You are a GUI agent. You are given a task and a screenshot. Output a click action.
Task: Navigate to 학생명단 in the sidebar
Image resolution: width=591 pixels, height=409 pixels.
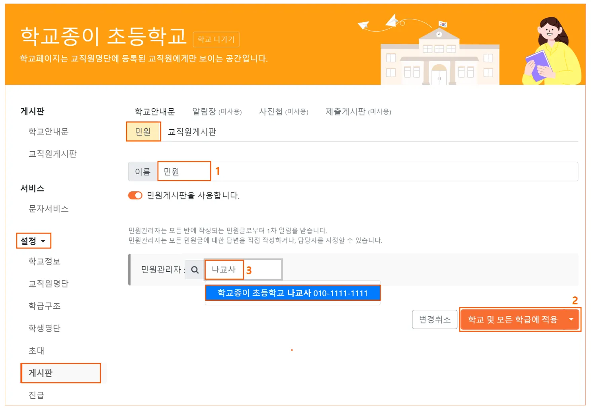(x=45, y=328)
